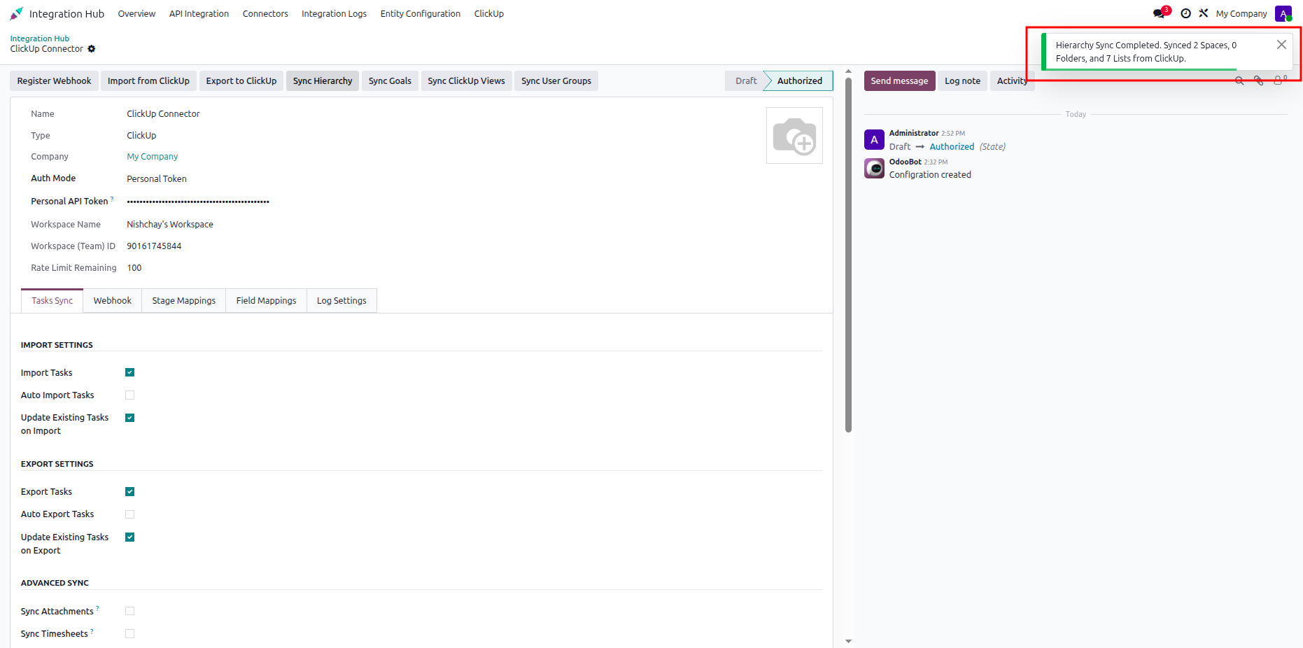Open the Administrator user avatar menu
This screenshot has height=648, width=1303.
point(1283,13)
